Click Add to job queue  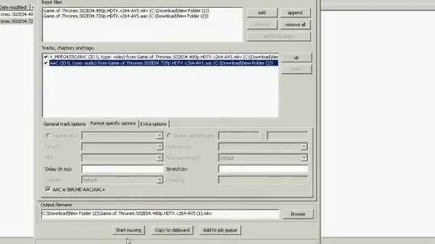pos(220,230)
